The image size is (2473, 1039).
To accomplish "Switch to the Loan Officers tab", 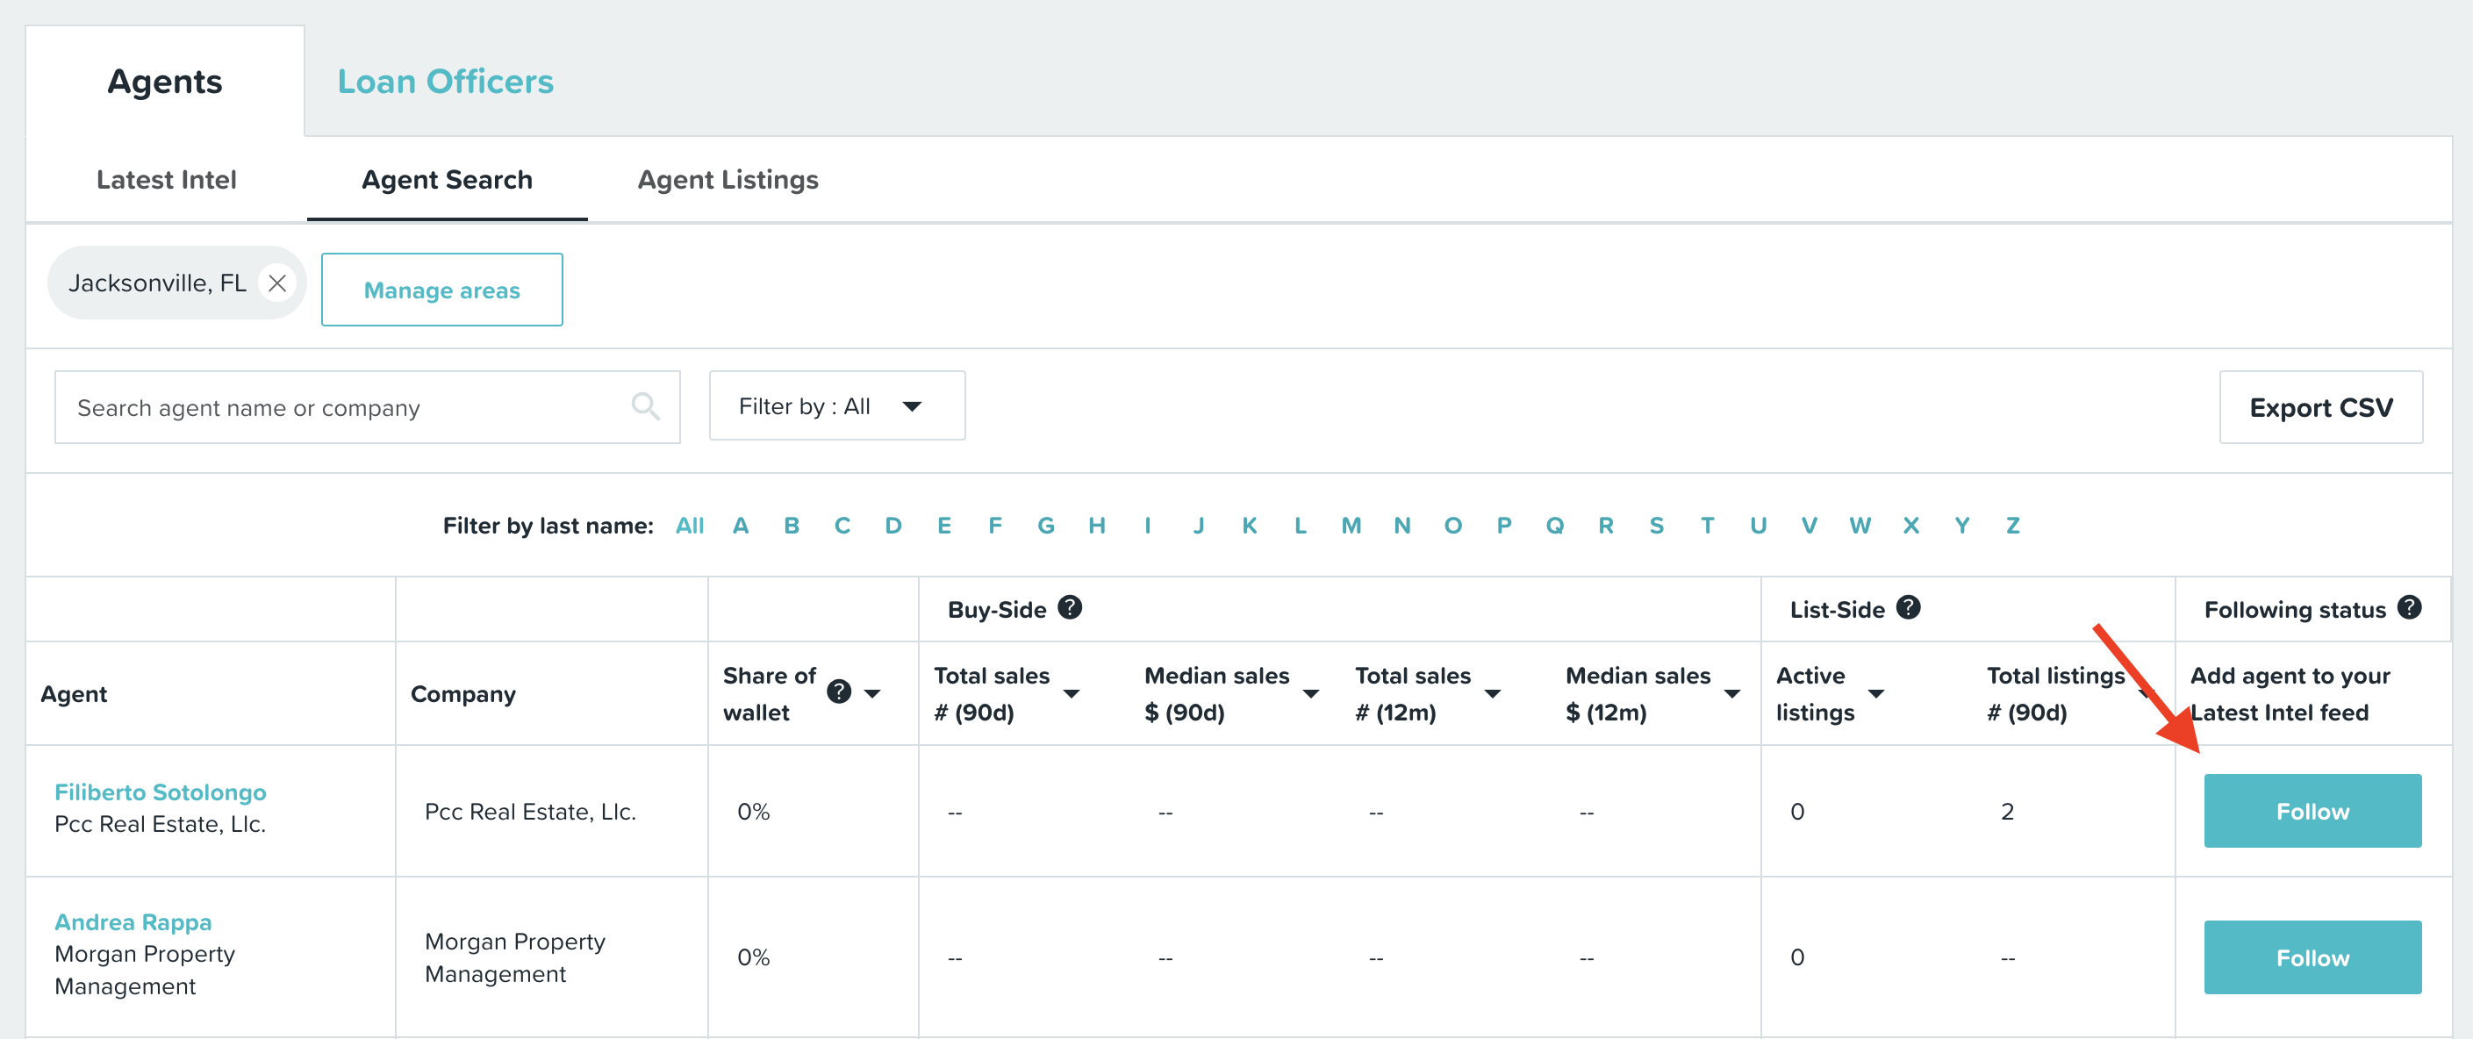I will point(446,82).
